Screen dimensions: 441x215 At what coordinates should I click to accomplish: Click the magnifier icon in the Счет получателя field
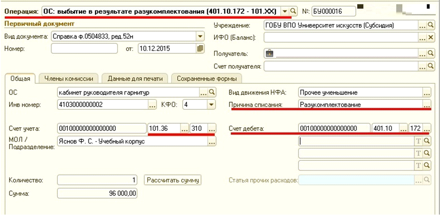(x=431, y=67)
